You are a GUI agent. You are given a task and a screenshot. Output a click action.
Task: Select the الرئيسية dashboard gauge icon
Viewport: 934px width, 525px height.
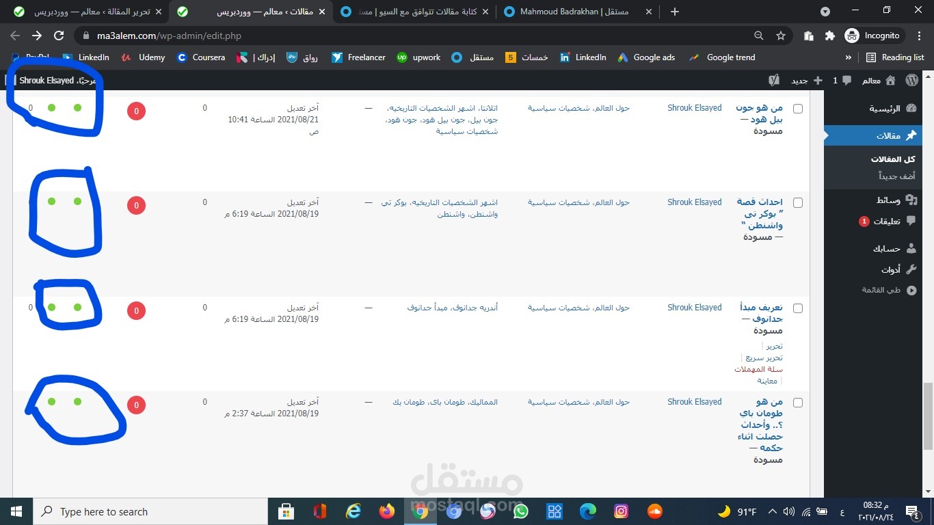[911, 109]
